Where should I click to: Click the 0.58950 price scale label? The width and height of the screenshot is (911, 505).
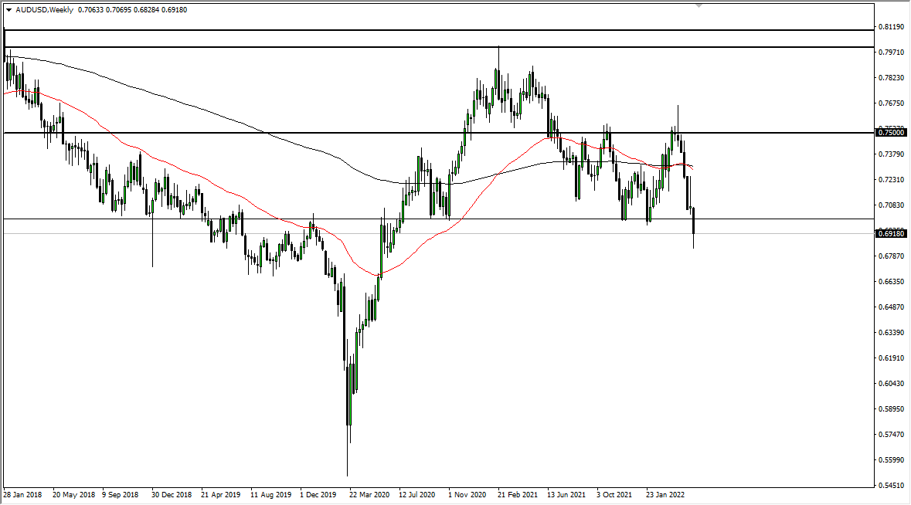point(891,409)
